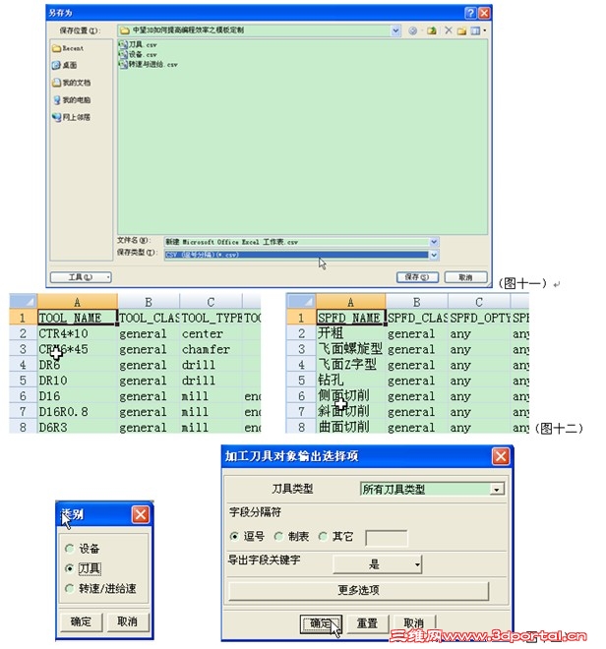
Task: Click column A header in TOOL_NAME sheet
Action: click(77, 302)
